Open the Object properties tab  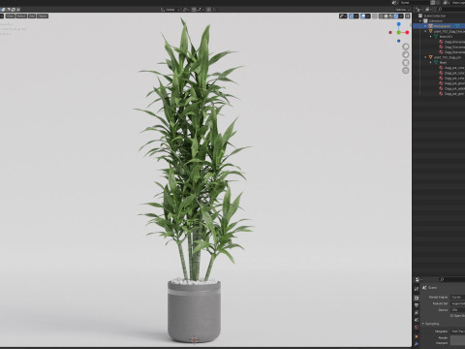click(417, 336)
